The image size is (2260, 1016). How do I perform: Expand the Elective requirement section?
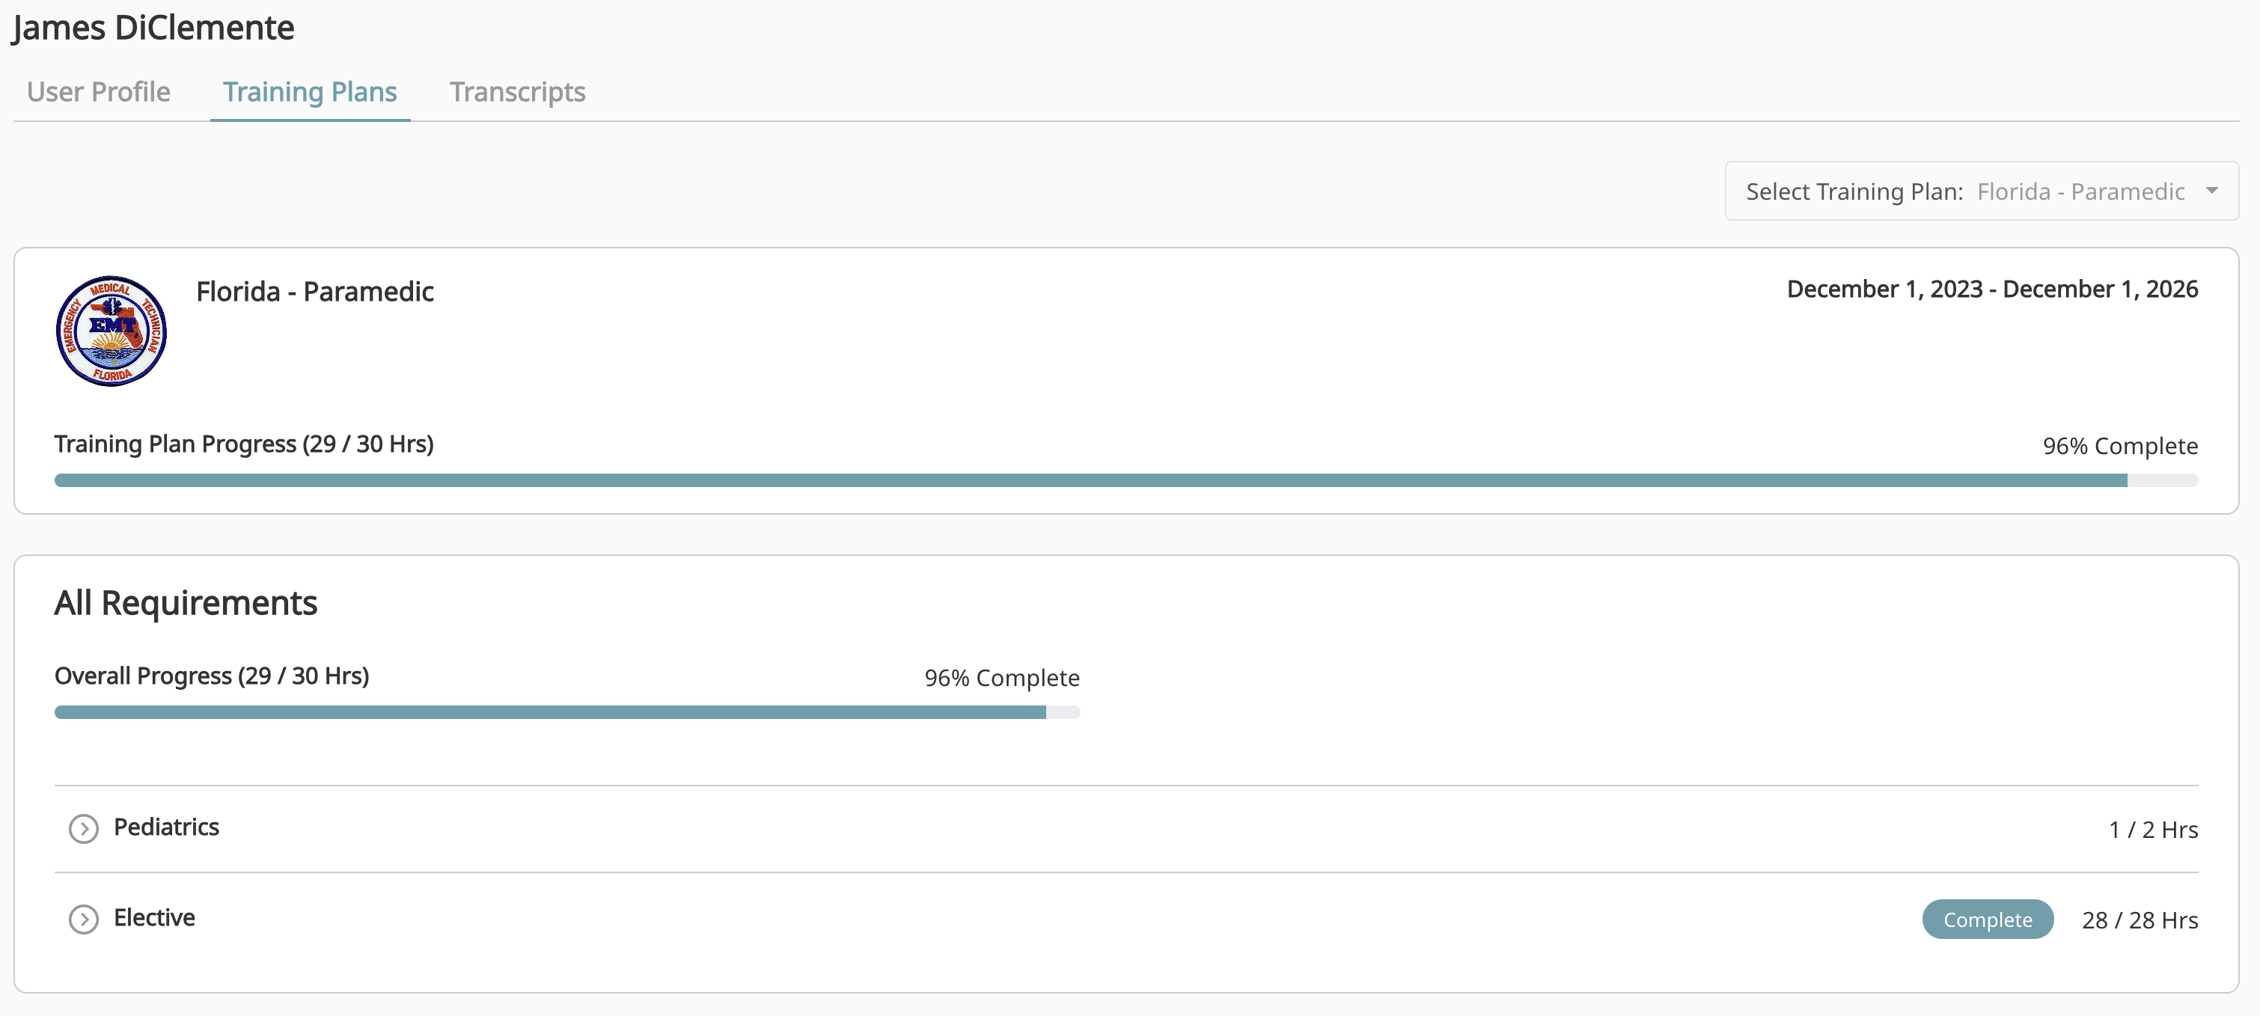(x=83, y=919)
